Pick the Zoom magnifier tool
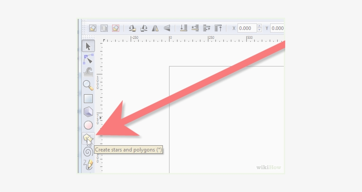 [x=88, y=85]
